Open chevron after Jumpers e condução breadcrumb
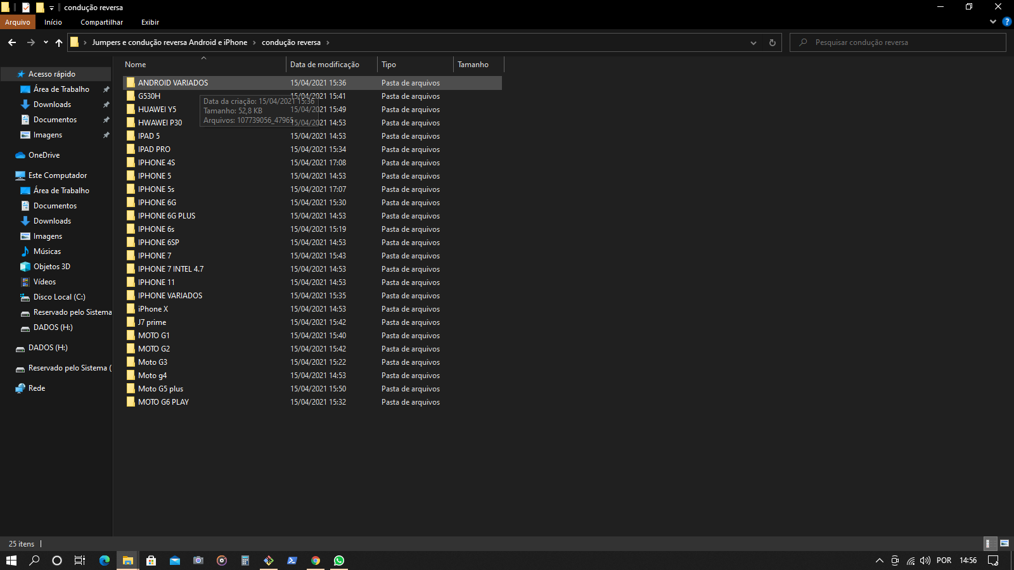The width and height of the screenshot is (1014, 570). (254, 42)
